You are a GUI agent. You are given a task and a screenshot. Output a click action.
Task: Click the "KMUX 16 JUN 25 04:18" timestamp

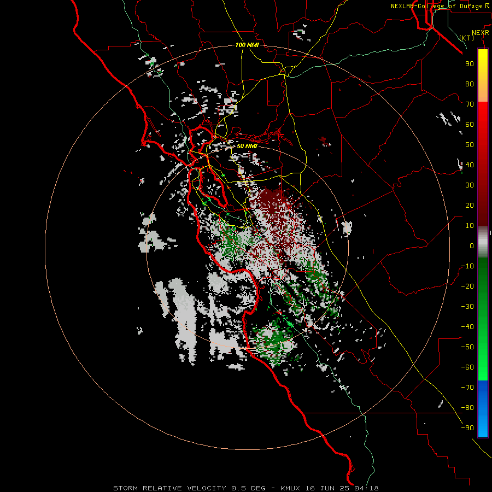[x=330, y=488]
